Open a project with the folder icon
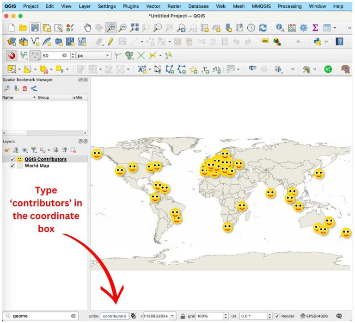This screenshot has height=323, width=355. click(23, 28)
